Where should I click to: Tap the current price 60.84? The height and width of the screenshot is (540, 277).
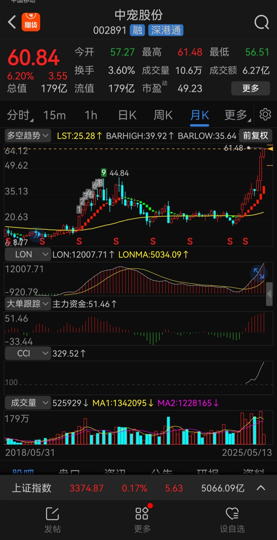pyautogui.click(x=34, y=57)
